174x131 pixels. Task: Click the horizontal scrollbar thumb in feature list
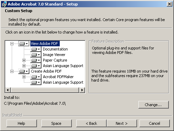click(45, 90)
